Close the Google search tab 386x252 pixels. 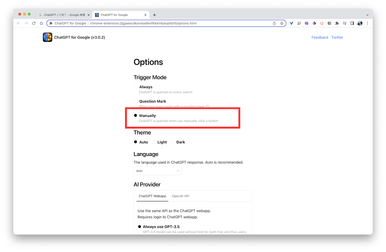88,15
